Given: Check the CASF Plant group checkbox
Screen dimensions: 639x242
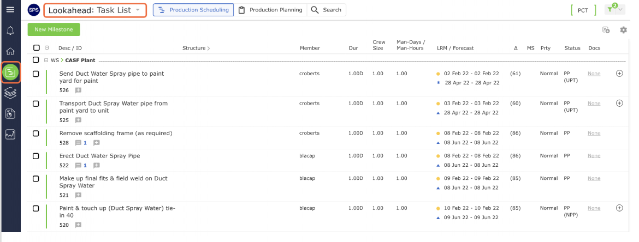Looking at the screenshot, I should pos(36,60).
